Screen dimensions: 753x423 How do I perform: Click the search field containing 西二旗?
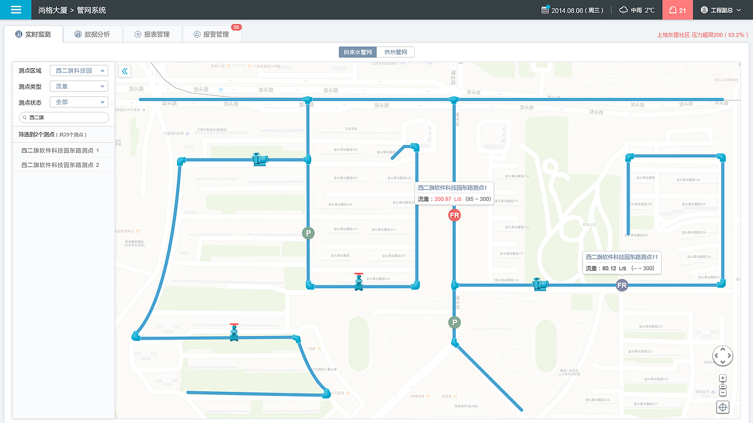pos(64,117)
